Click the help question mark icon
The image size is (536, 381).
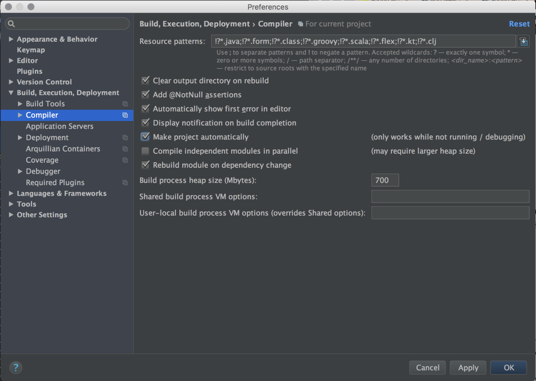point(16,368)
